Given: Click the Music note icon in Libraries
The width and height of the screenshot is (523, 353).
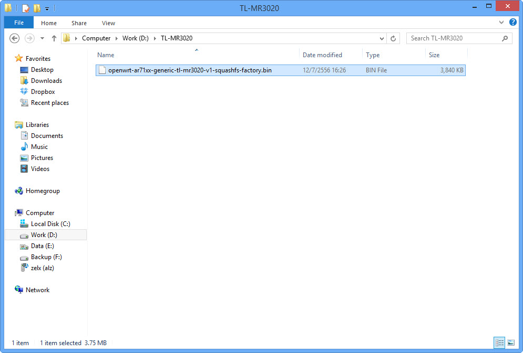Looking at the screenshot, I should tap(24, 146).
